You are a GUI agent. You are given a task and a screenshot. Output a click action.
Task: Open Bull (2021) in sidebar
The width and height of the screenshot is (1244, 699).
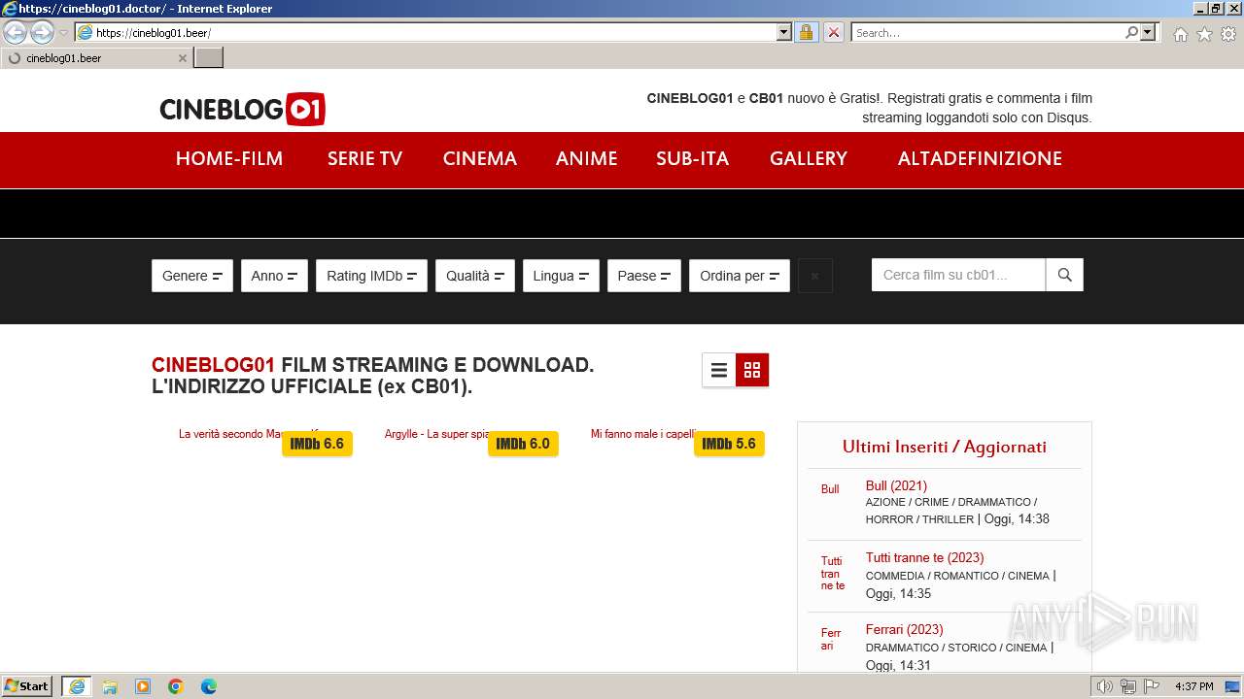click(896, 485)
